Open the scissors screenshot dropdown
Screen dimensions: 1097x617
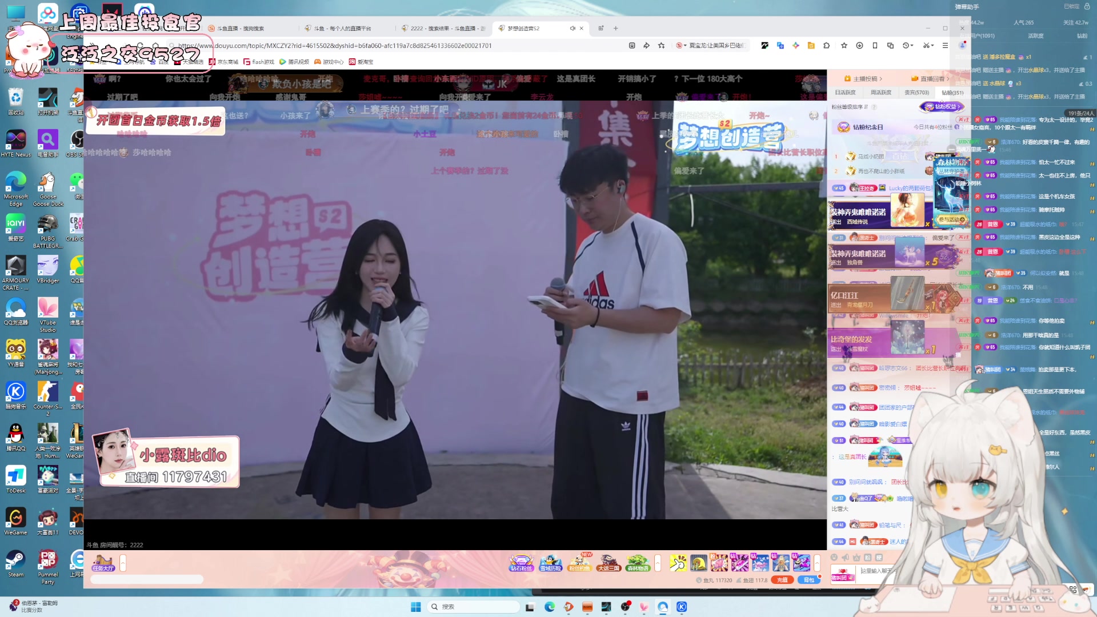pyautogui.click(x=928, y=46)
